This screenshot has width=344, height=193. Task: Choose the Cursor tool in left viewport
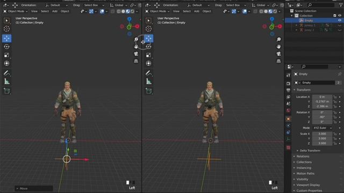point(7,28)
